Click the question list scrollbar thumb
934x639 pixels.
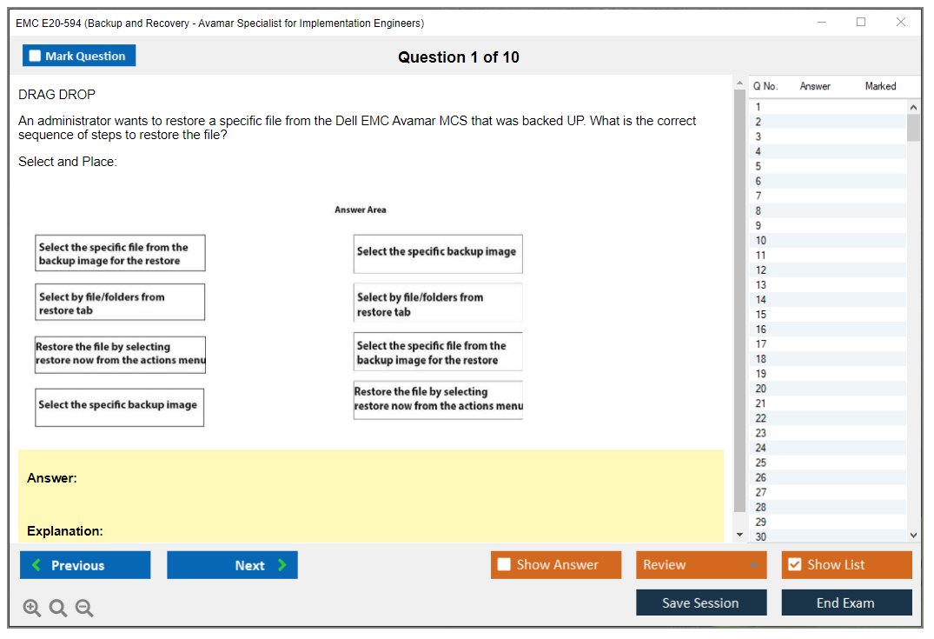click(913, 127)
